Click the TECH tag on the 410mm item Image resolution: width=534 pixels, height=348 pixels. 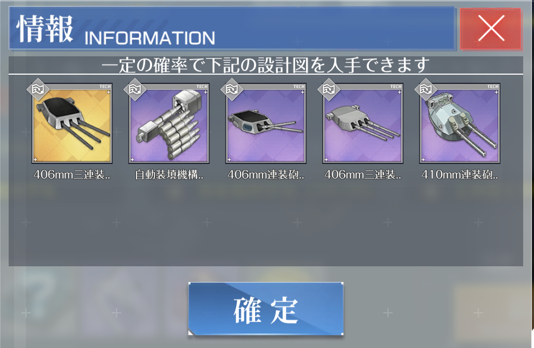[493, 87]
